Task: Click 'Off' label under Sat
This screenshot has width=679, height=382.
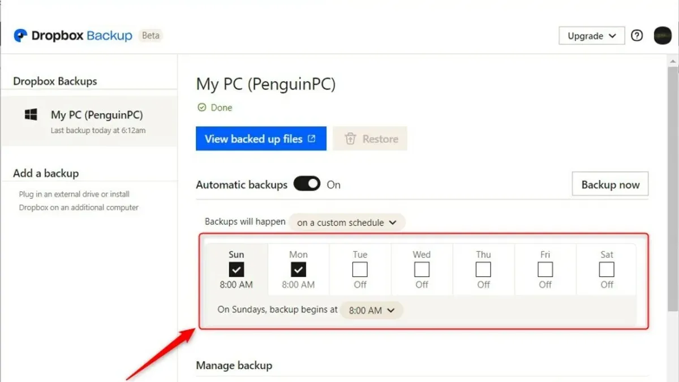Action: click(607, 285)
